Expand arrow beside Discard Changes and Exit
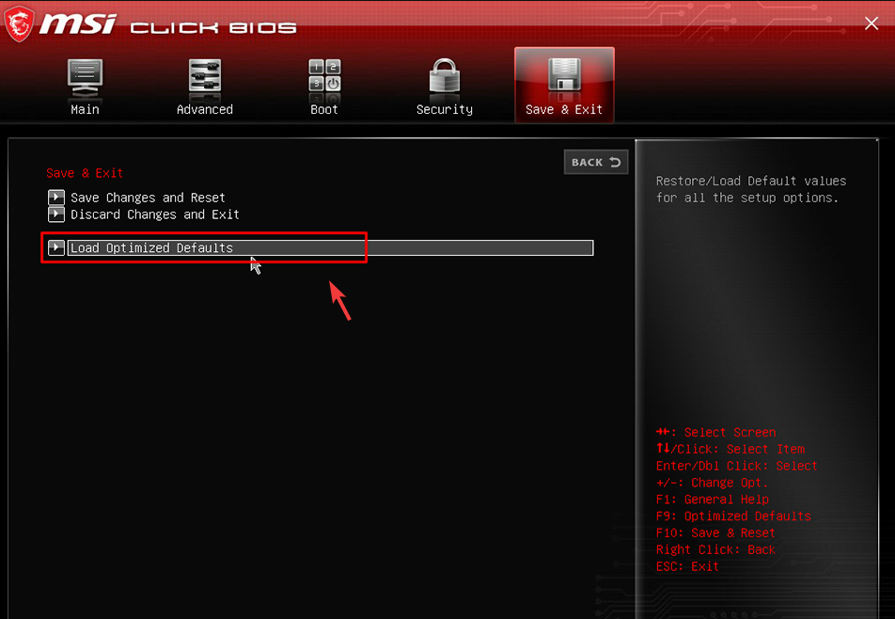Screen dimensions: 895x619 (56, 214)
